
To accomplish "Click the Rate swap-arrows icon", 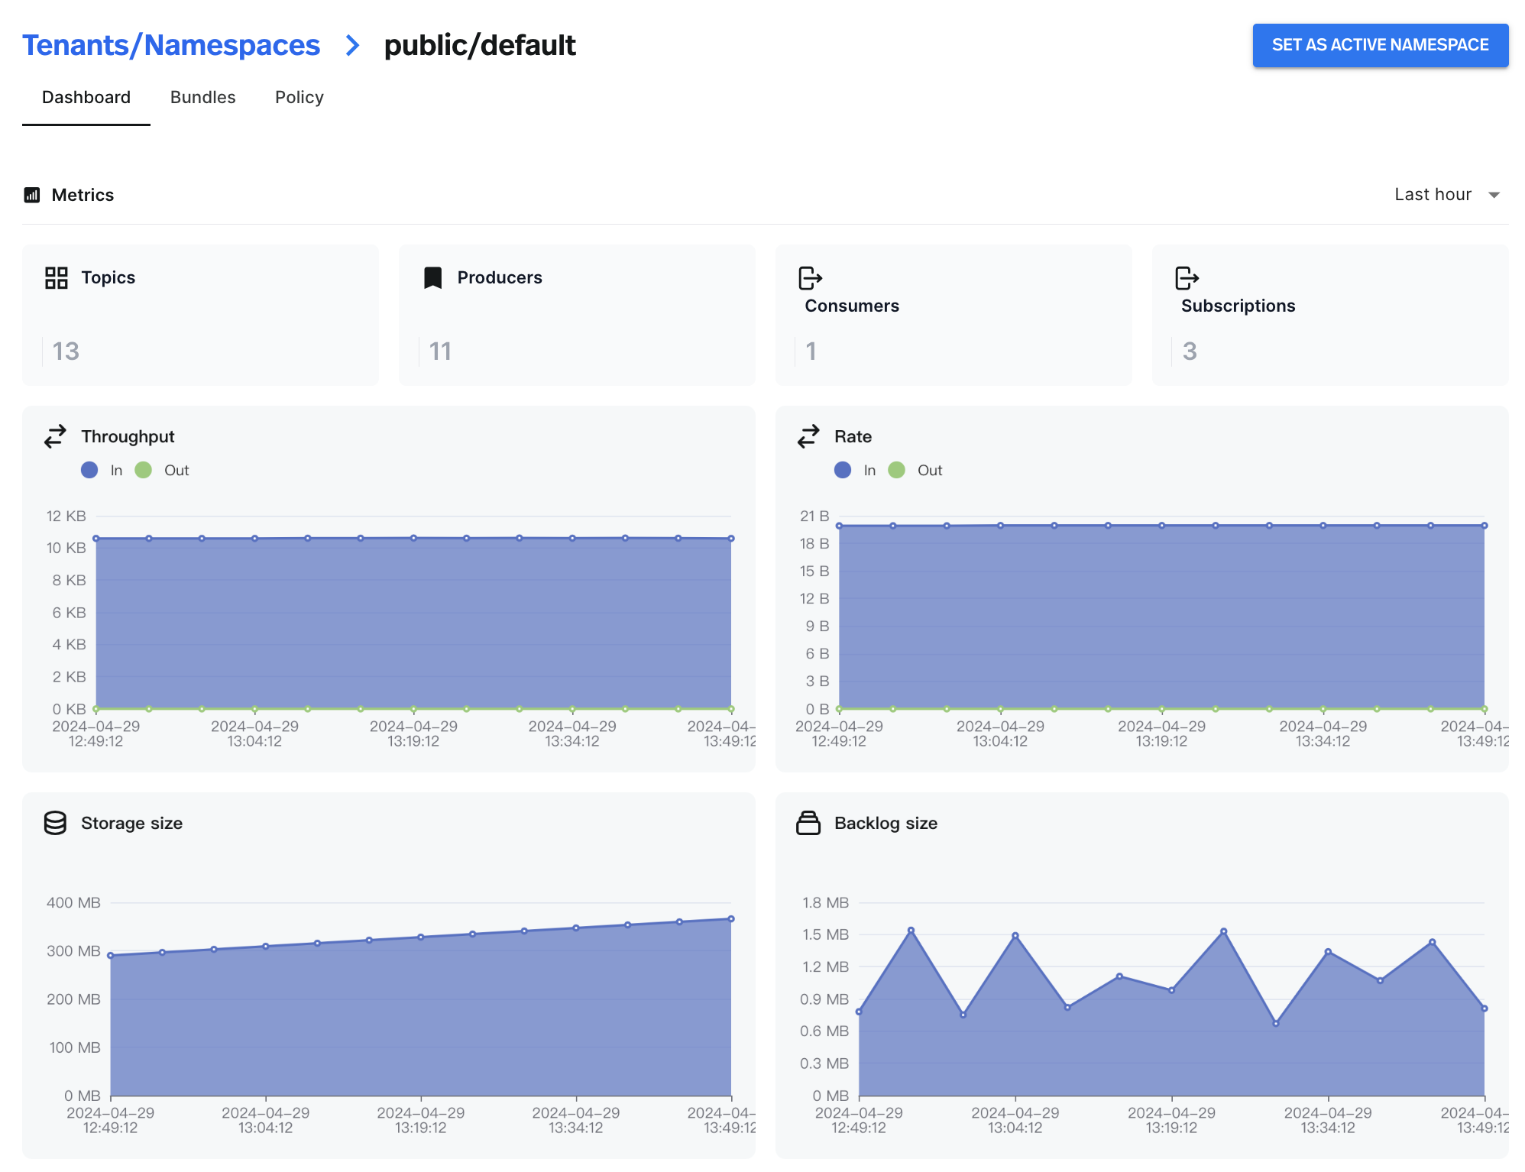I will 808,436.
